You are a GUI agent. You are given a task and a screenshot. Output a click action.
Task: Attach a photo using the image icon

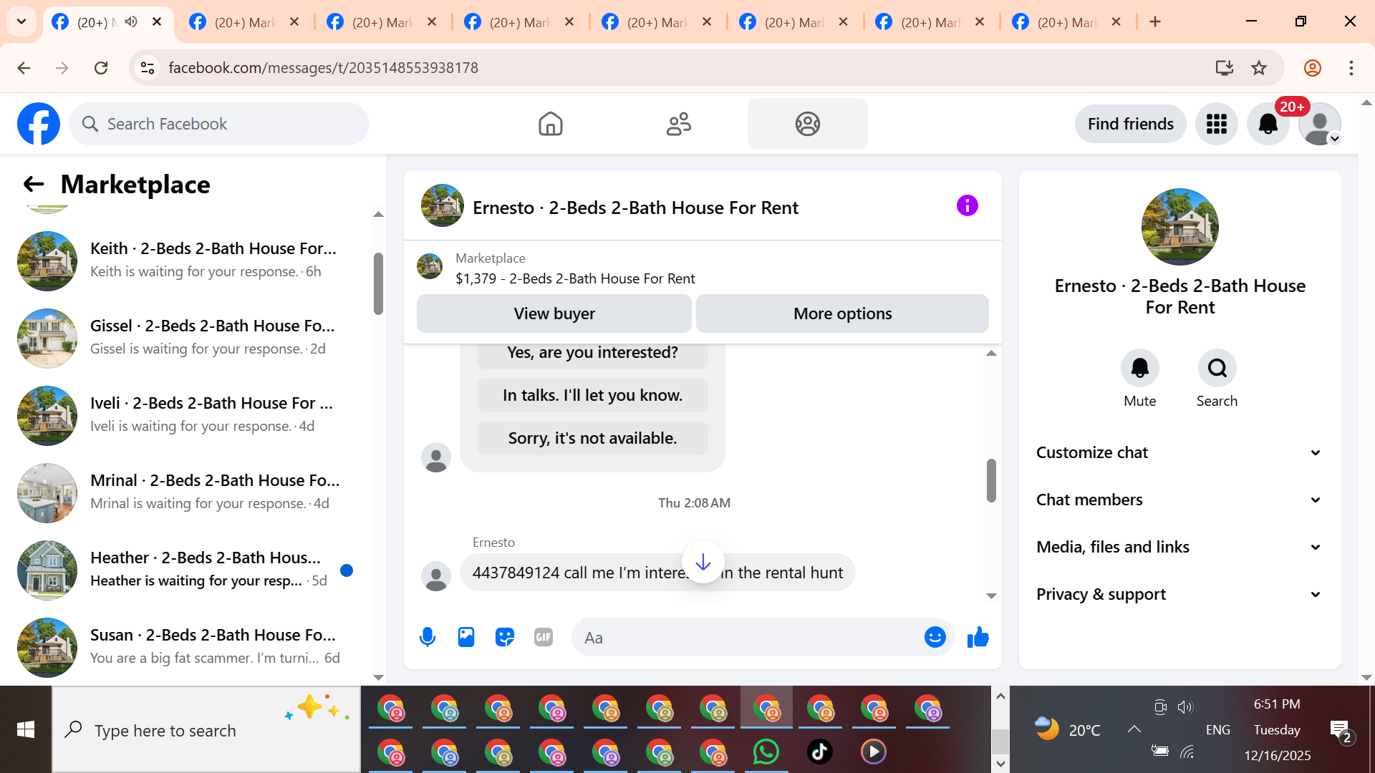(x=466, y=637)
